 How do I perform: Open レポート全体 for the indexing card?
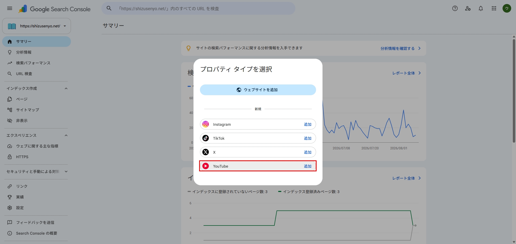(x=406, y=178)
